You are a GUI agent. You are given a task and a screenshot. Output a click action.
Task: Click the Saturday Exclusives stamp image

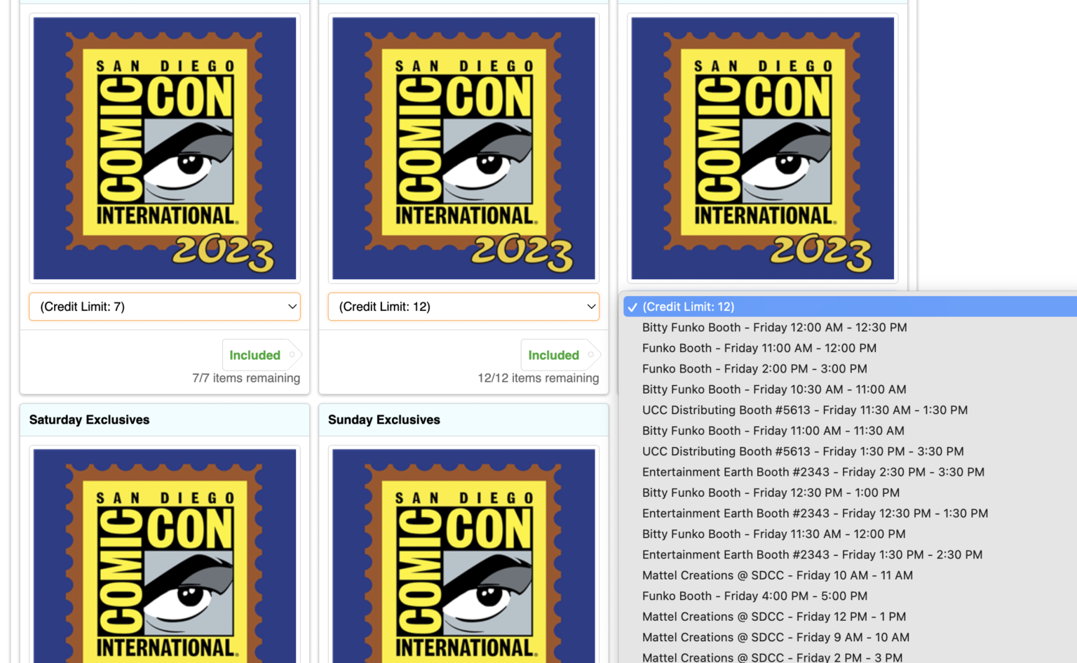pyautogui.click(x=164, y=561)
